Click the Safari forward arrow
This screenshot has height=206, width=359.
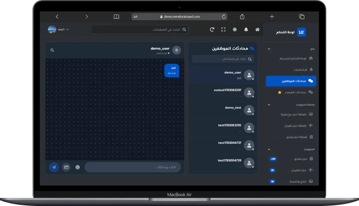click(x=87, y=17)
